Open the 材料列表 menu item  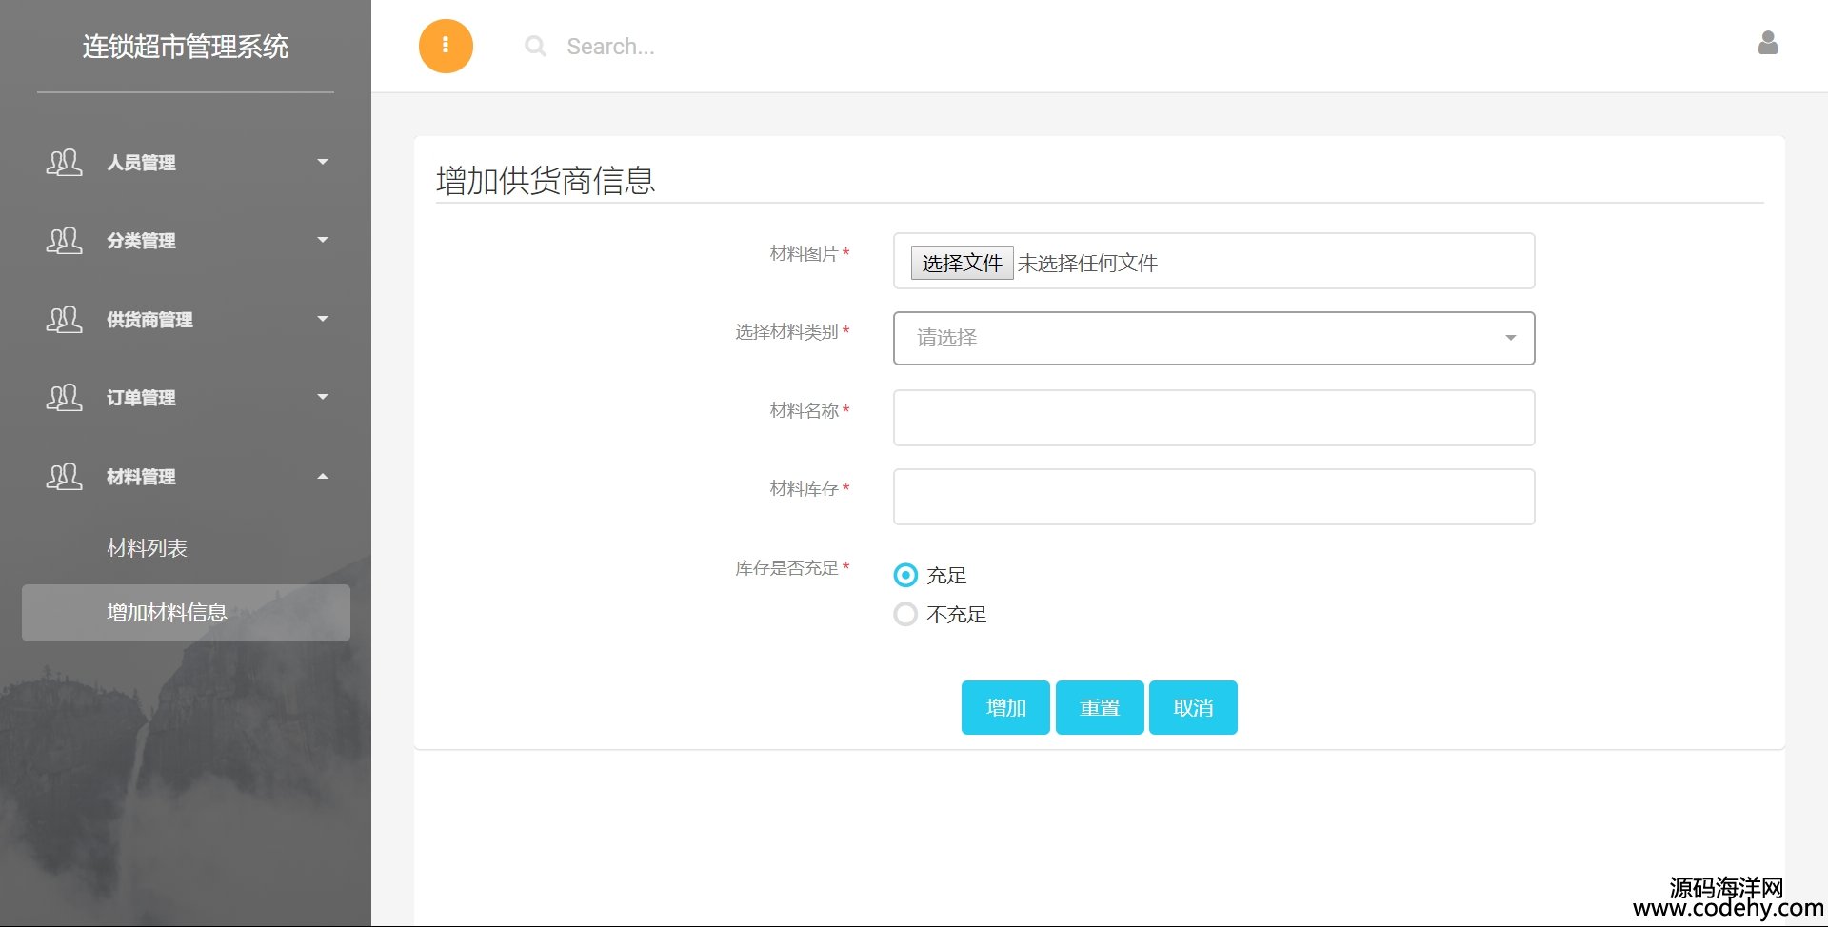coord(147,548)
